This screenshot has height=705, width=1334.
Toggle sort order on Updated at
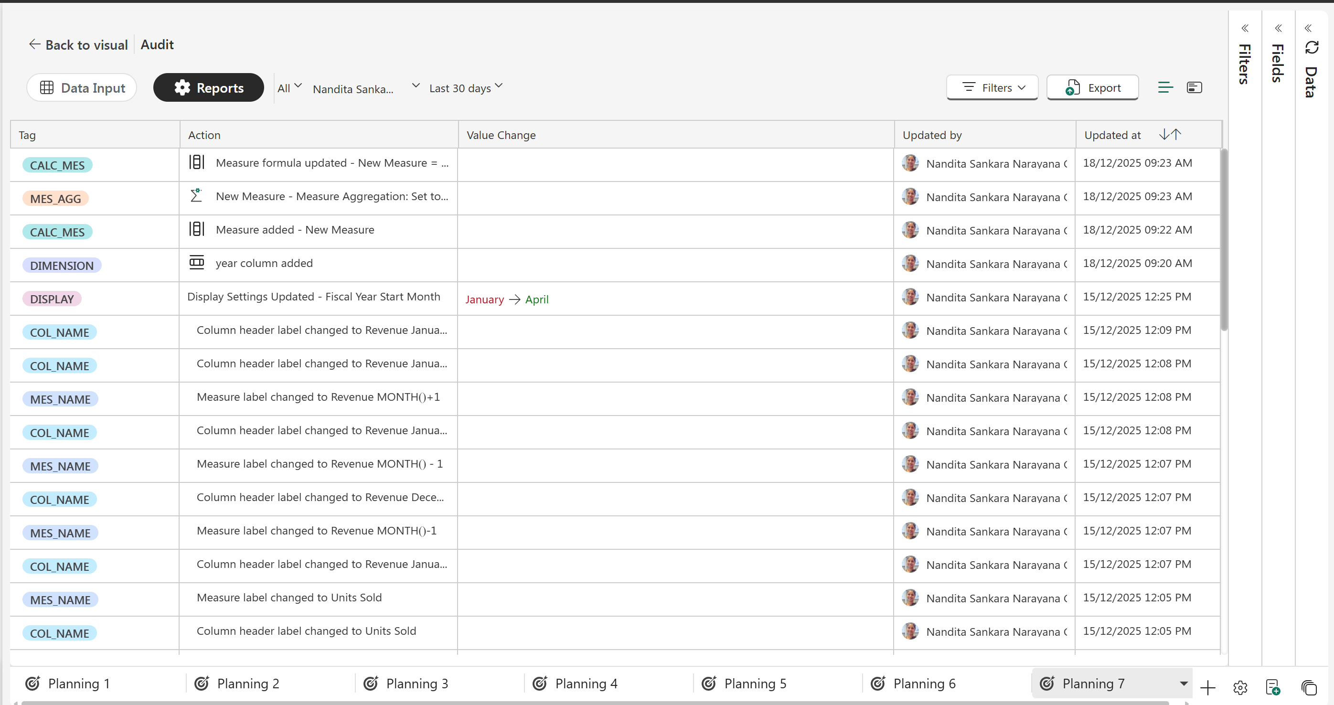coord(1170,135)
